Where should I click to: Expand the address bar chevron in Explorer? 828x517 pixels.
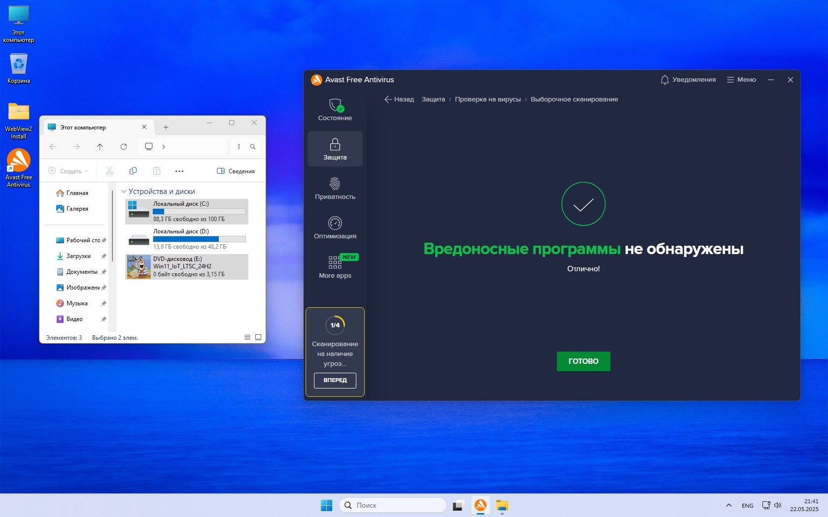[x=164, y=147]
